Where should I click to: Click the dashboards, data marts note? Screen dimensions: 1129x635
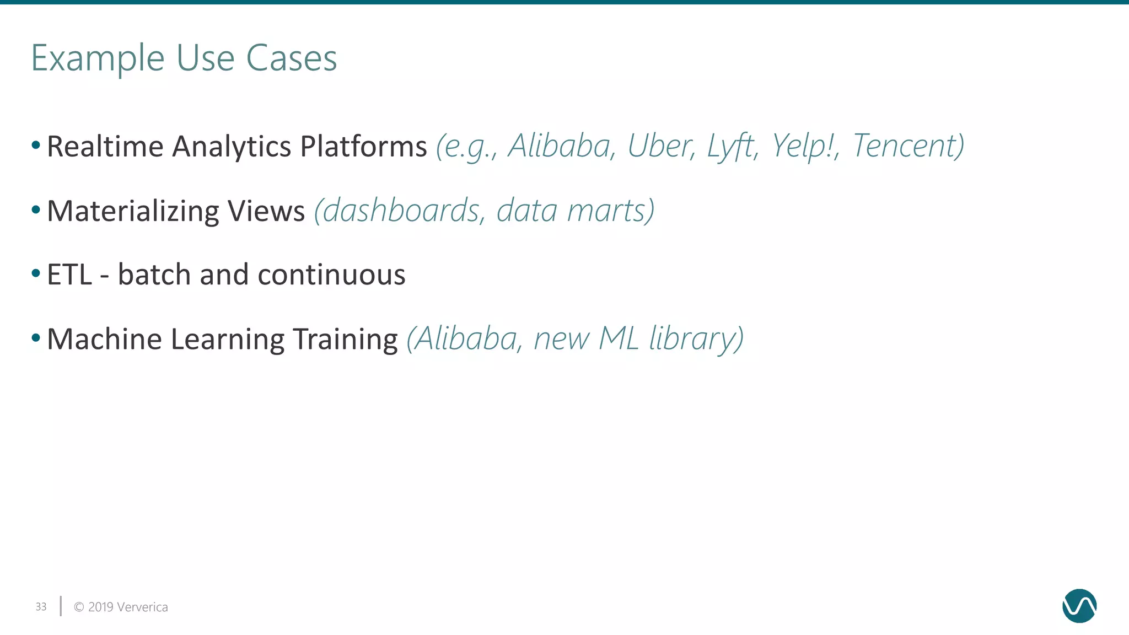pos(484,211)
